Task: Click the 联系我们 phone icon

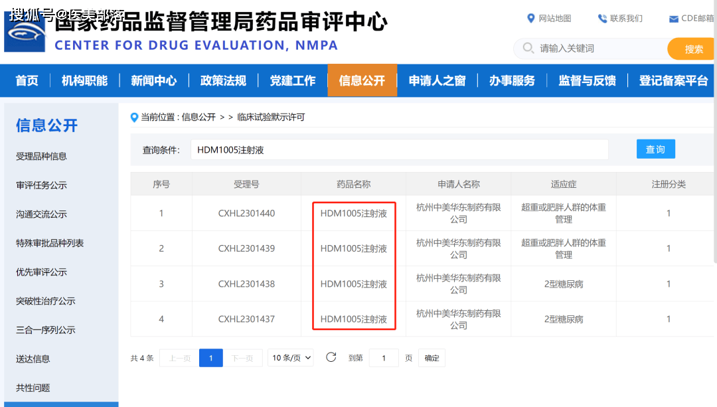Action: (602, 18)
